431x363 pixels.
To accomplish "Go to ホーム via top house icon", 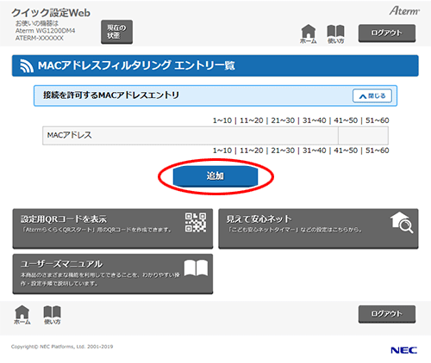I will (x=309, y=34).
